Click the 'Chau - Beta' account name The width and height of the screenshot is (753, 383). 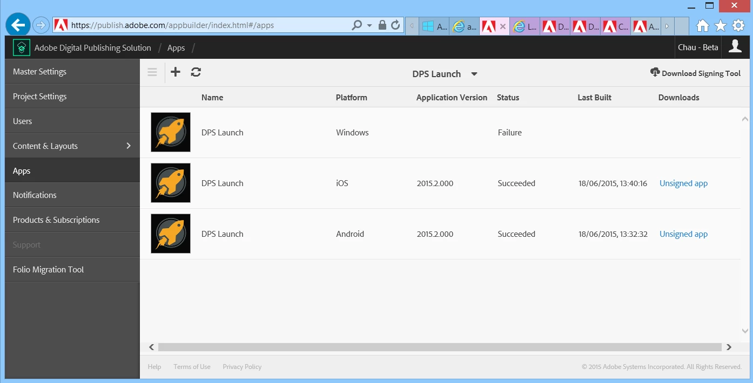[698, 47]
